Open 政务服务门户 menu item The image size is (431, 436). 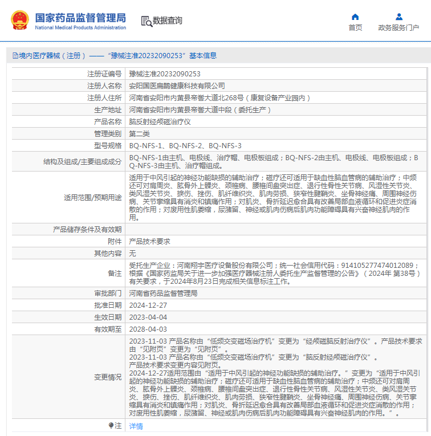[x=399, y=27]
